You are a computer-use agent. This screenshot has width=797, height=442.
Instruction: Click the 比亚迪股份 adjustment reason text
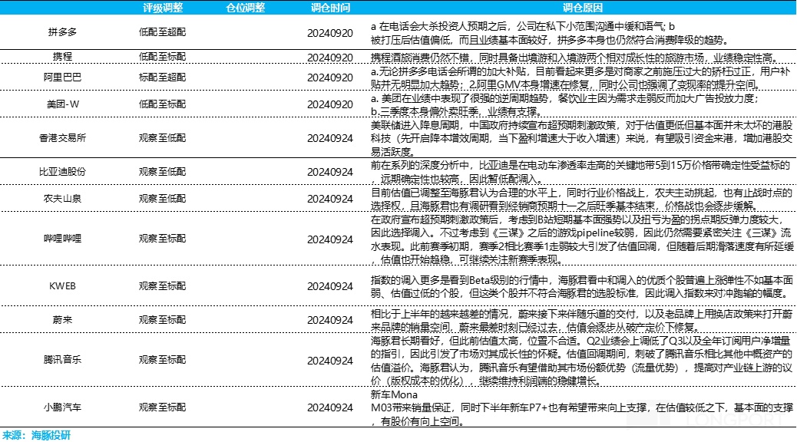[x=580, y=172]
